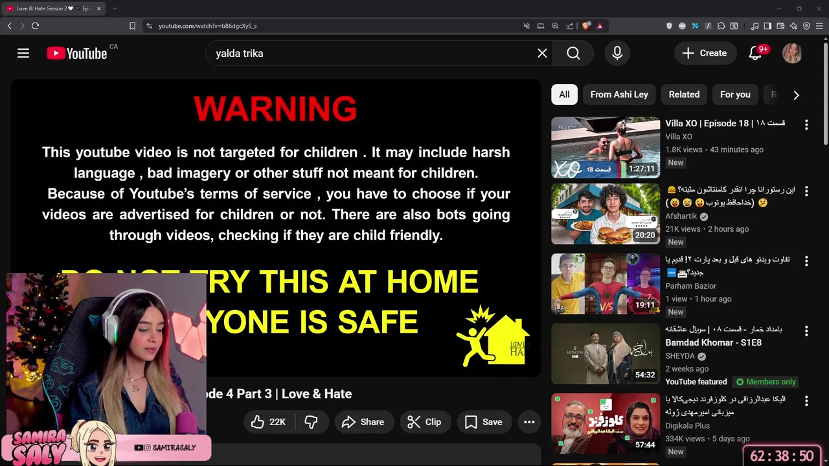The image size is (829, 466).
Task: Click the Afshartik channel name
Action: coord(681,216)
